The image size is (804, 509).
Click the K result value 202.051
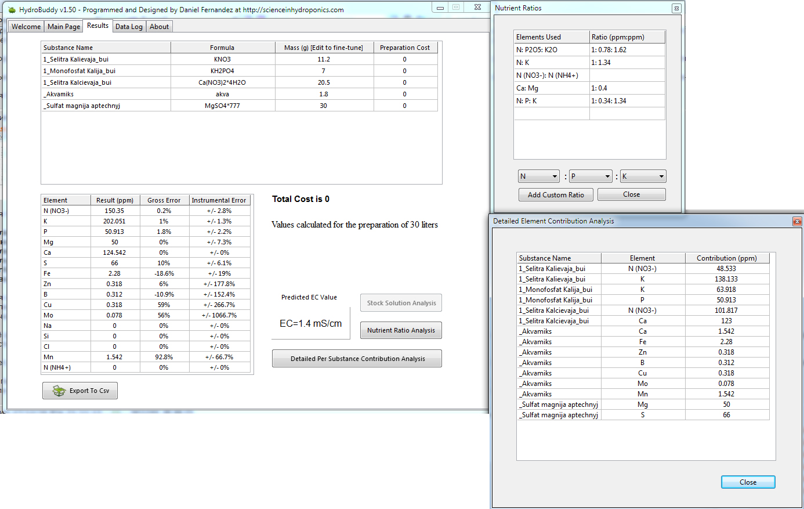(115, 221)
